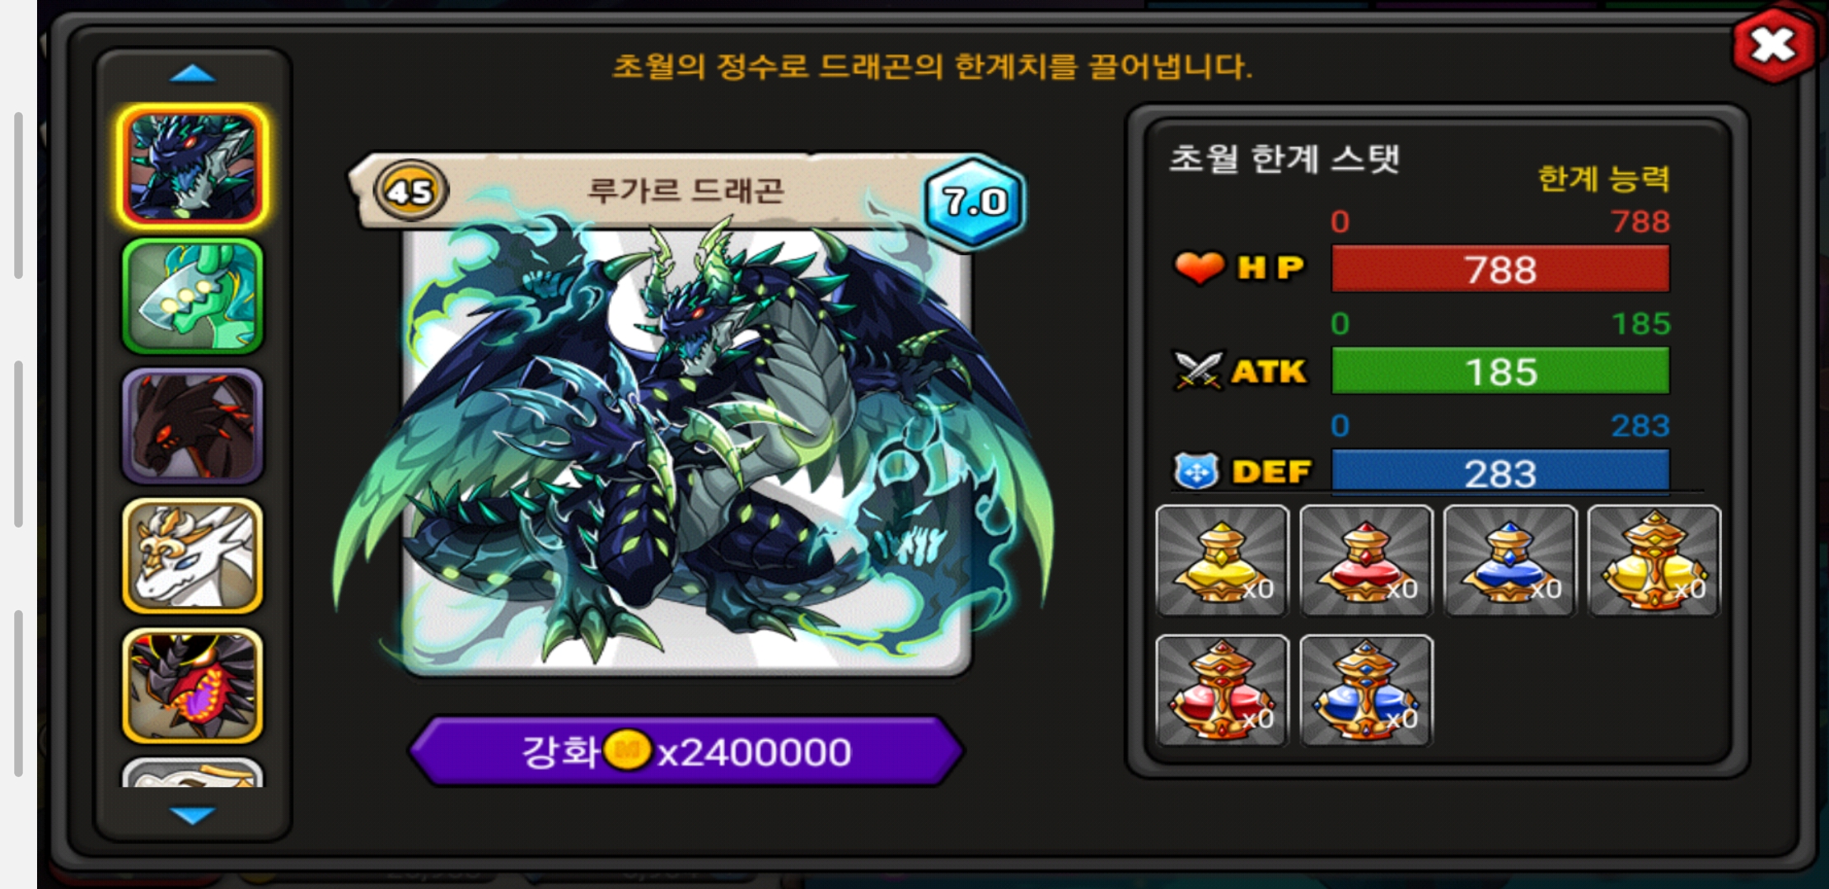Click the red HP 788 bar
The height and width of the screenshot is (889, 1829).
tap(1500, 269)
